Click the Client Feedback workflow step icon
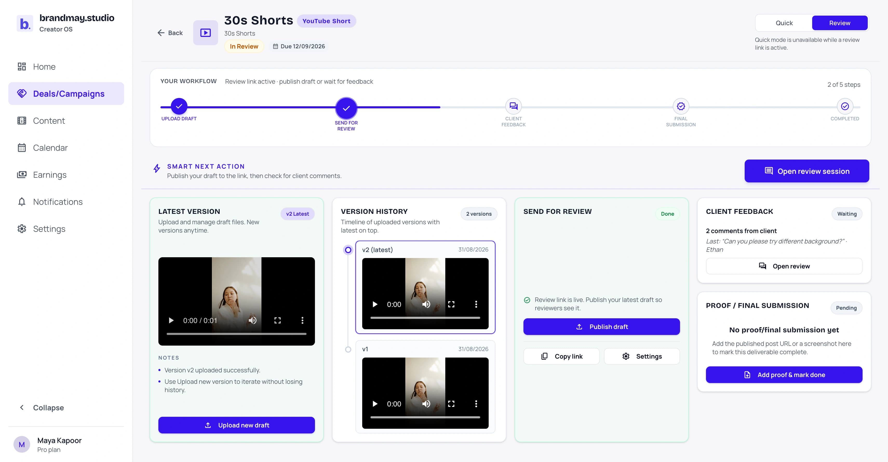Screen dimensions: 888x462 coord(513,106)
